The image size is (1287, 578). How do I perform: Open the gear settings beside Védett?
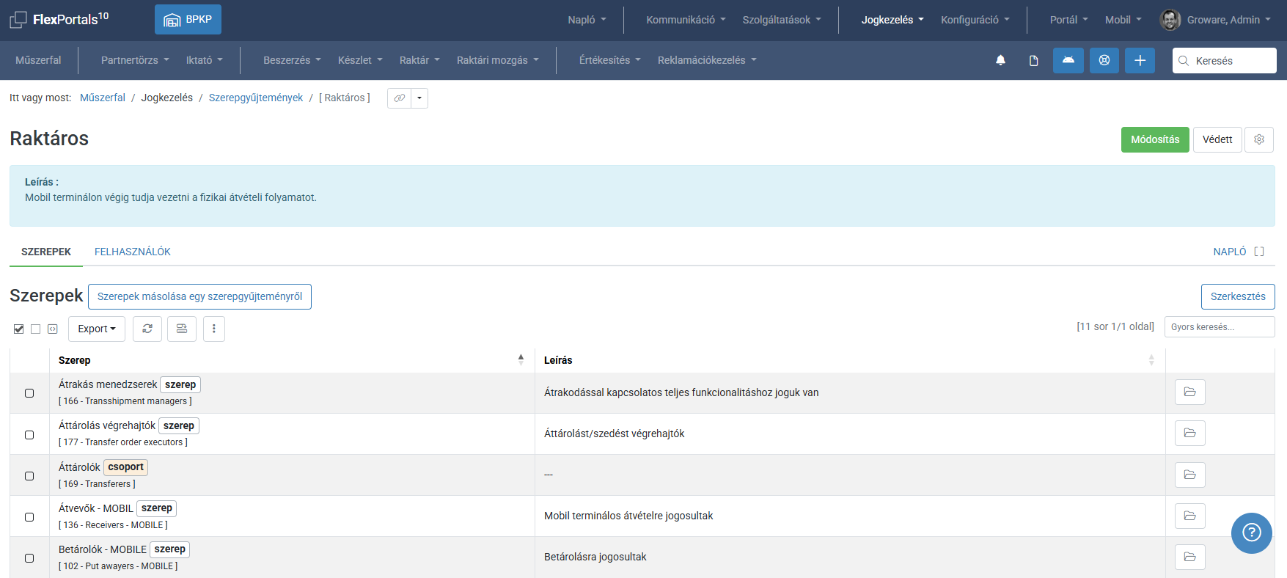pos(1259,139)
